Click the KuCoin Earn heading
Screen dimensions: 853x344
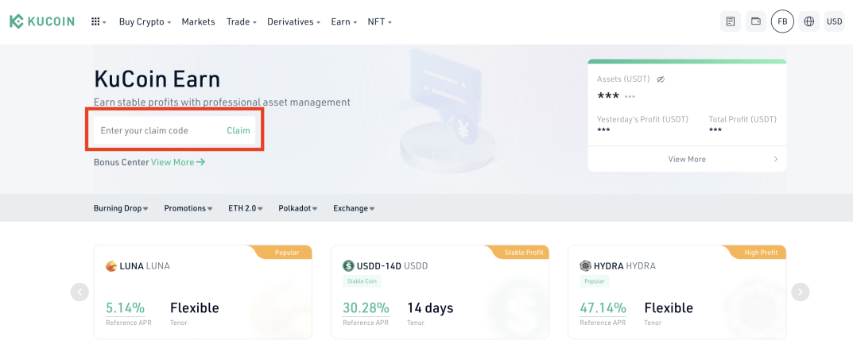click(x=157, y=79)
